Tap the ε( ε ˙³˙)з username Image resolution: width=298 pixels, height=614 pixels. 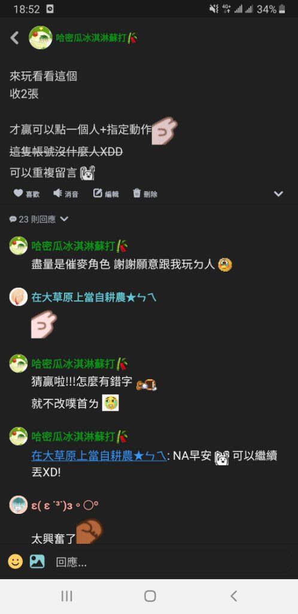(65, 505)
